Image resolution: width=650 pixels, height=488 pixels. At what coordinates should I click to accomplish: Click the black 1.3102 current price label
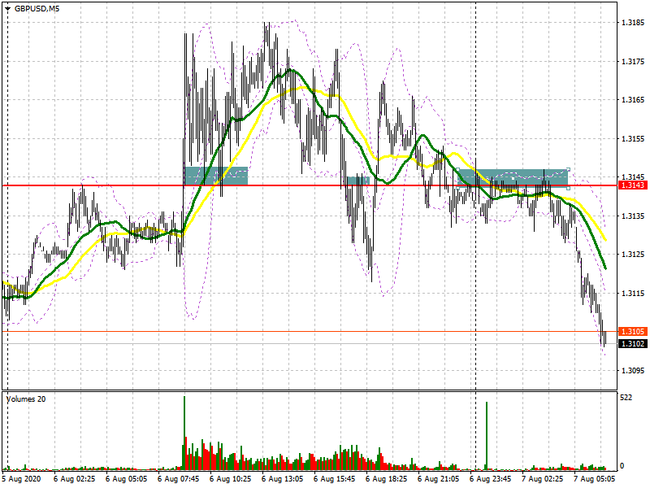(633, 343)
